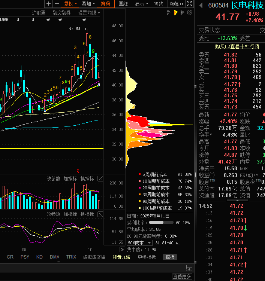Select the TRIX indicator tab
Viewport: 265px width, 281px height.
pyautogui.click(x=71, y=257)
